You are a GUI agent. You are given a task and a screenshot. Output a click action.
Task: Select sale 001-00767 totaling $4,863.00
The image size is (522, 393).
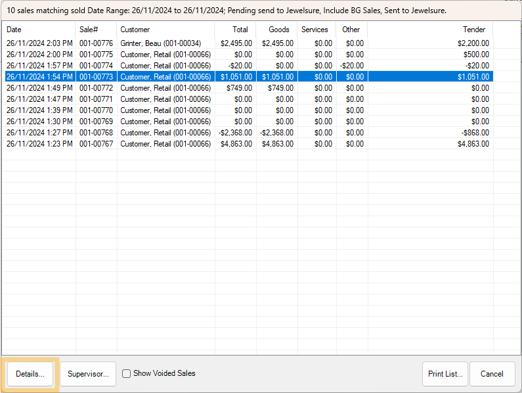(96, 144)
